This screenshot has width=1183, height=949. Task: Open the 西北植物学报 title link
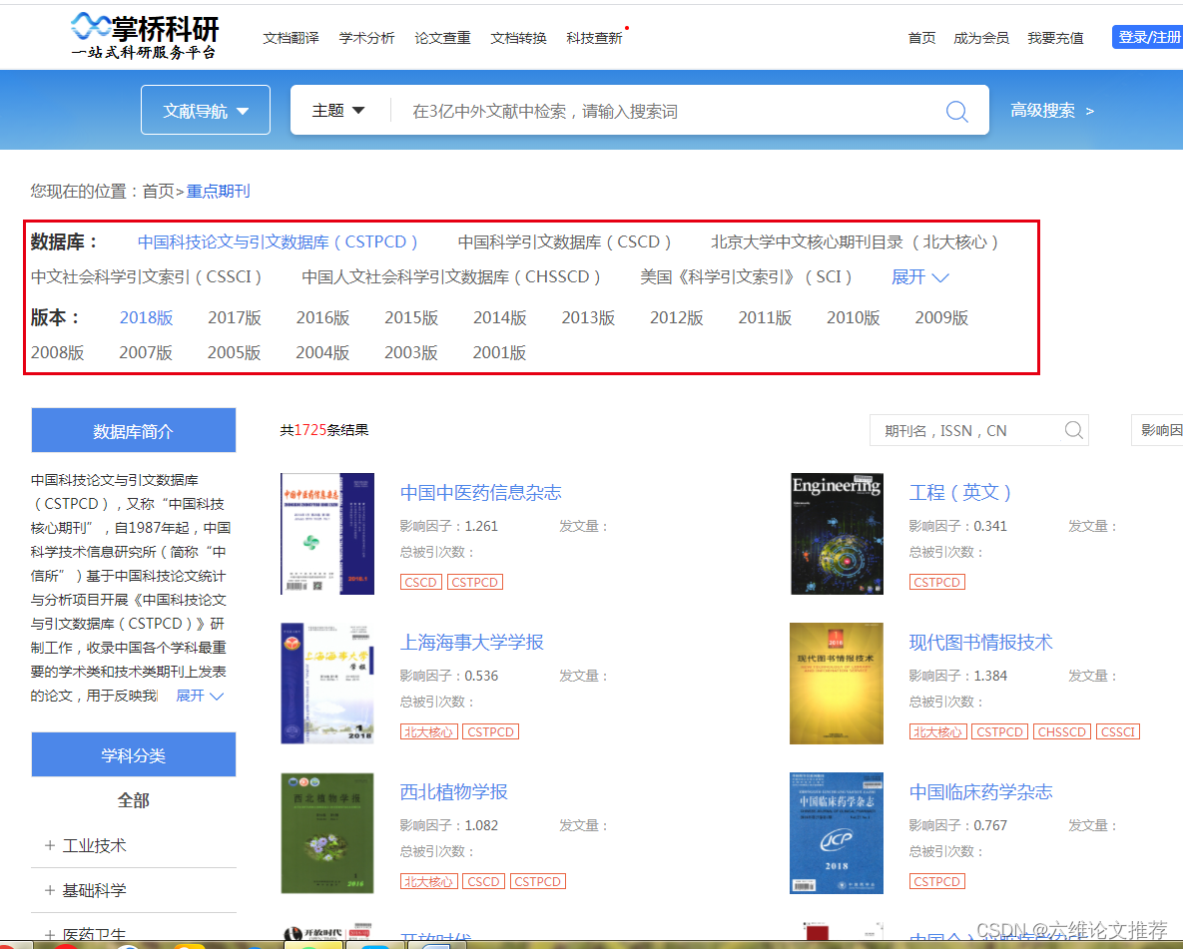(x=453, y=791)
